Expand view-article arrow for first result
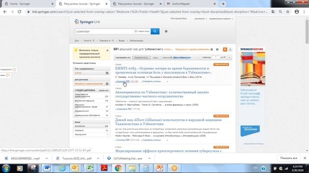The height and width of the screenshot is (173, 309). point(168,81)
